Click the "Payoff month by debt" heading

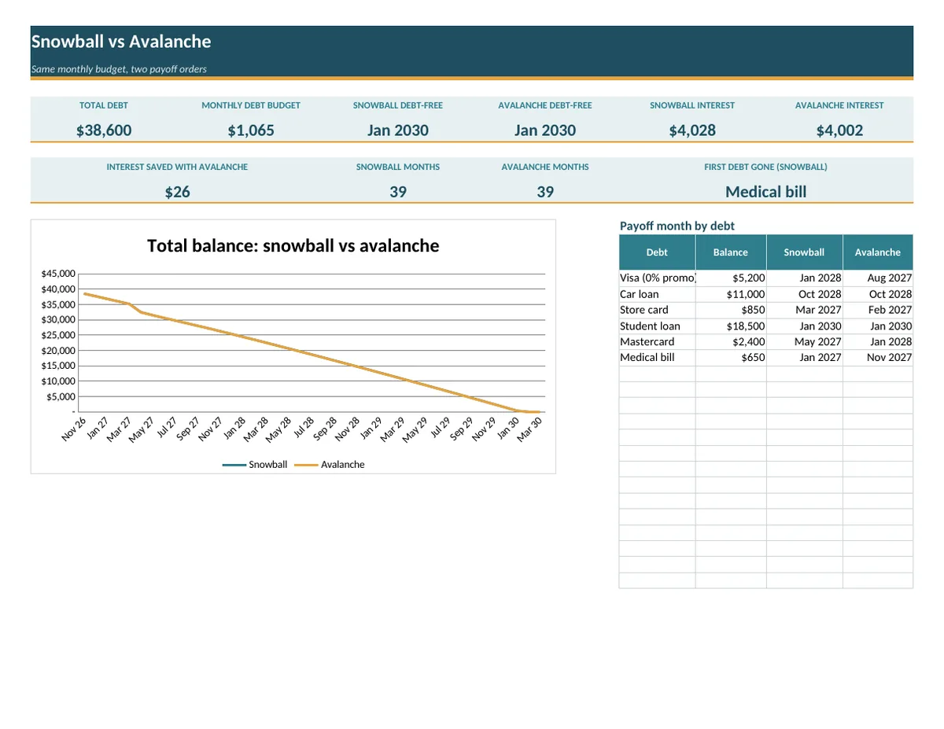tap(677, 226)
